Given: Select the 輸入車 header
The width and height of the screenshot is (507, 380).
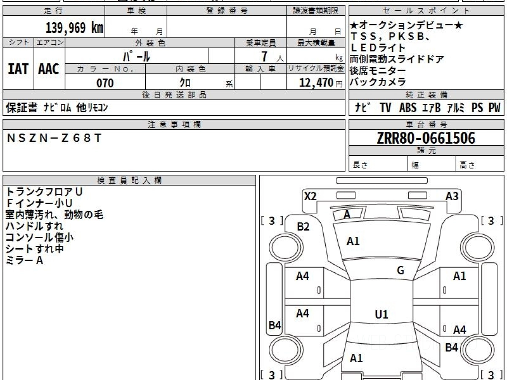Looking at the screenshot, I should pyautogui.click(x=261, y=69).
